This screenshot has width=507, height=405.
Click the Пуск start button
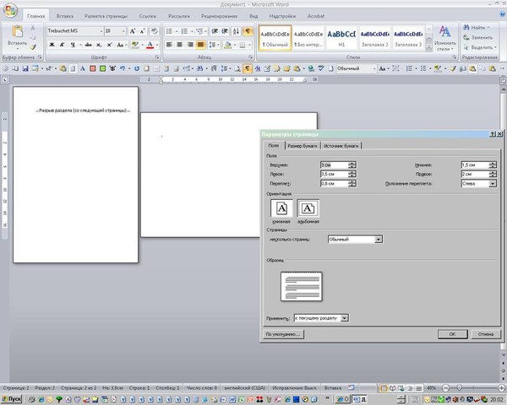click(x=11, y=399)
